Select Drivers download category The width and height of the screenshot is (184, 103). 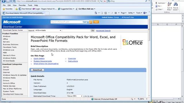tap(6, 80)
